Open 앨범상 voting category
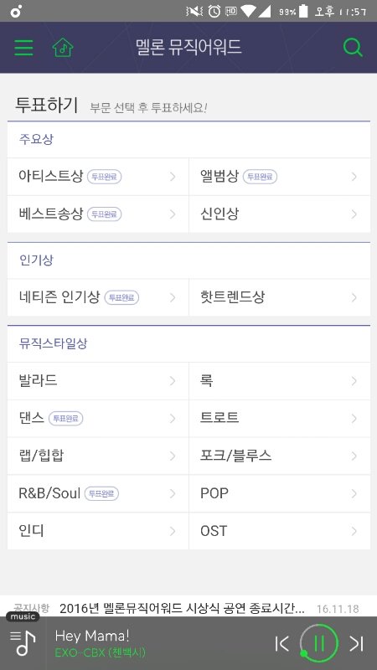Viewport: 377px width, 670px height. 280,177
